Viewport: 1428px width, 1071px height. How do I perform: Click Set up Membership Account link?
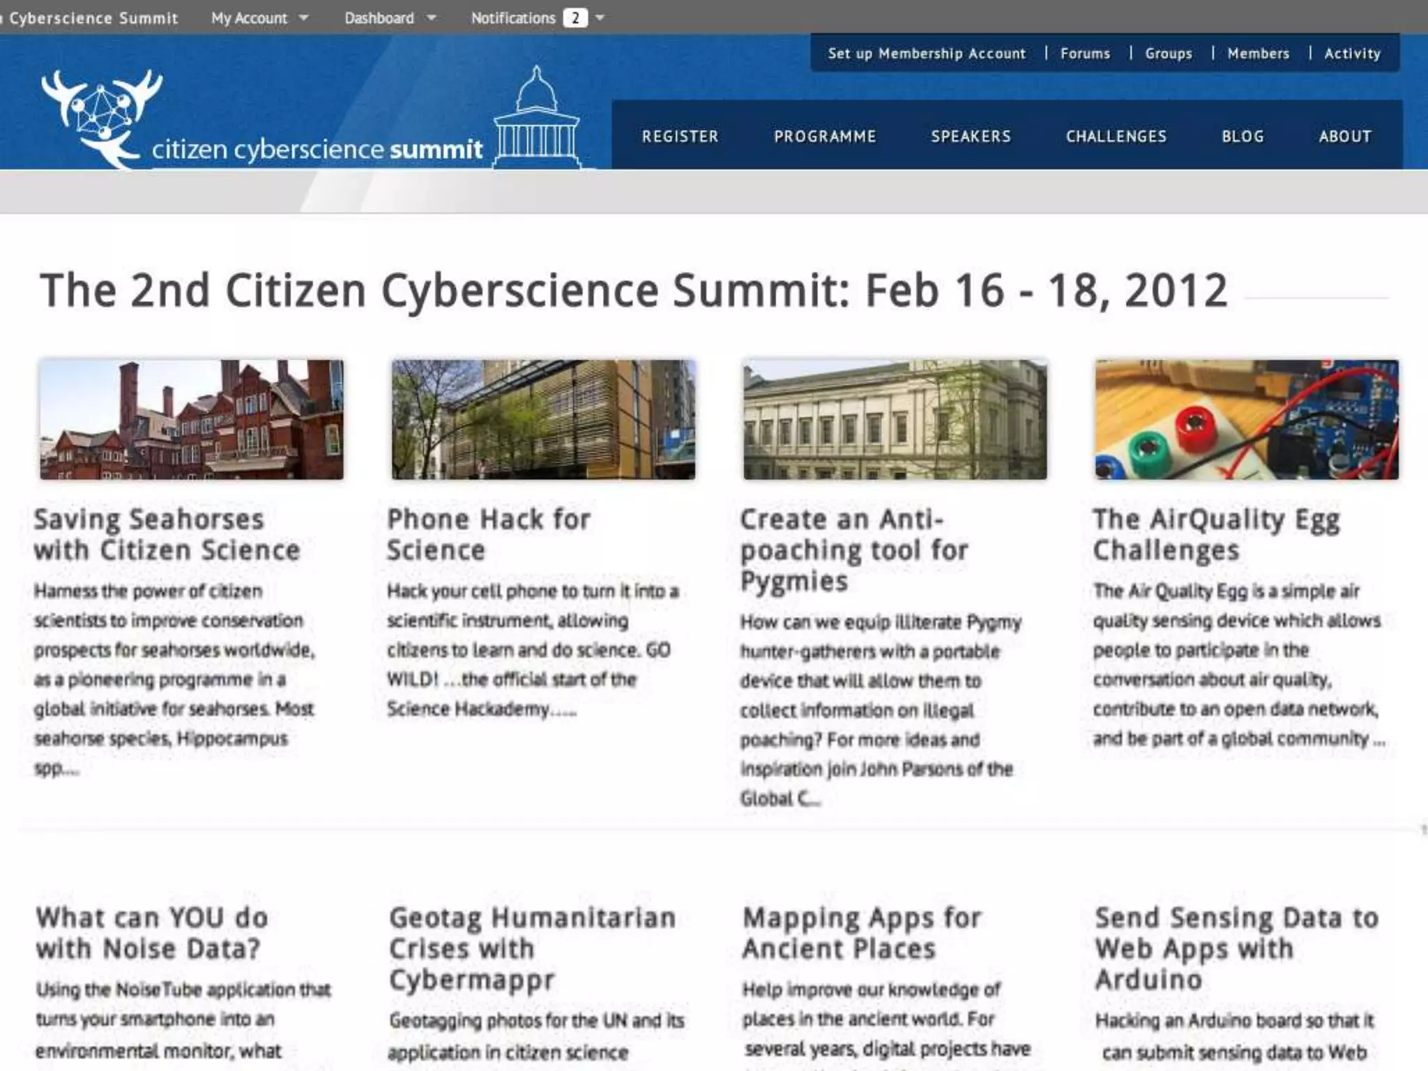click(927, 54)
